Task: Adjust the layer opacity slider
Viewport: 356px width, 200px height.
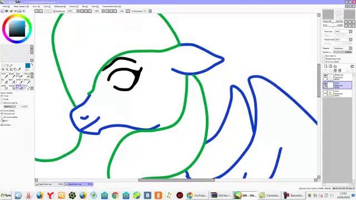Action: click(x=343, y=52)
